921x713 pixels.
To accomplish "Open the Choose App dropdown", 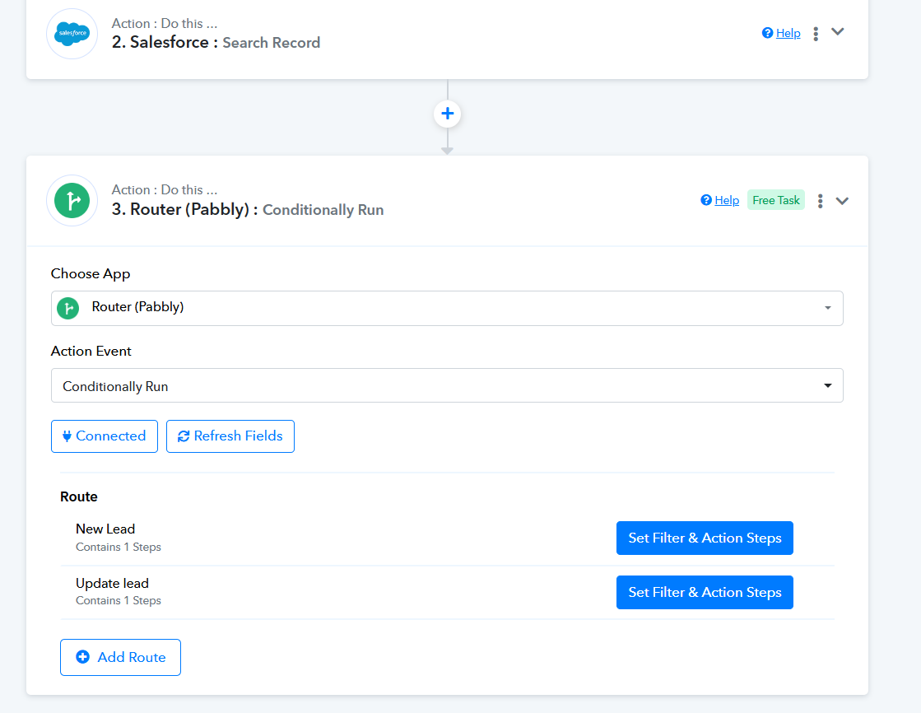I will point(447,308).
